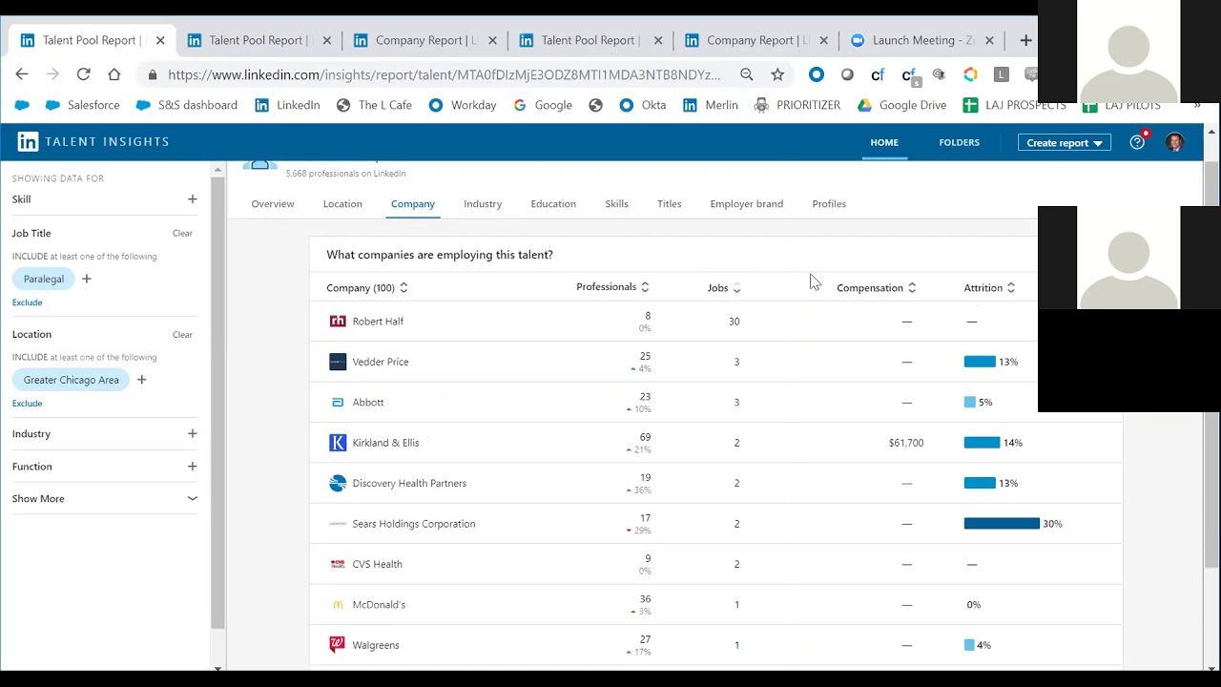1221x687 pixels.
Task: Open the help question mark icon
Action: coord(1137,142)
